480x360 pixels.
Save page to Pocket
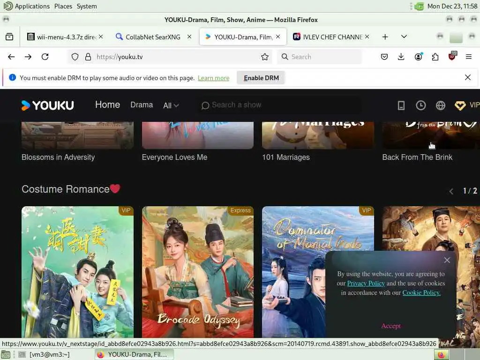coord(384,57)
